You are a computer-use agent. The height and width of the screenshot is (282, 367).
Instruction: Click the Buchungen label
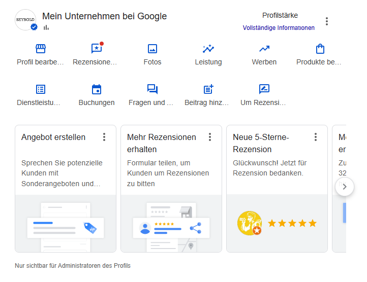coord(97,102)
